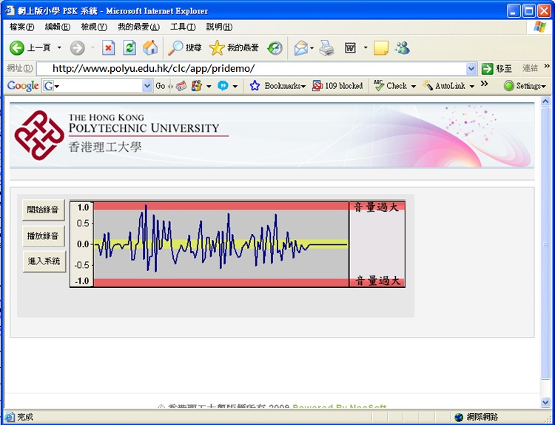
Task: Open the Messenger icon in toolbar
Action: [403, 48]
